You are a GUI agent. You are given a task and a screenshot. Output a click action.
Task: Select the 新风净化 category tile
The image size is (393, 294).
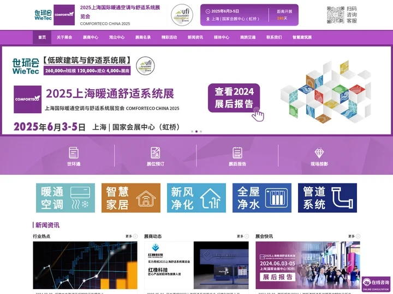coord(196,198)
